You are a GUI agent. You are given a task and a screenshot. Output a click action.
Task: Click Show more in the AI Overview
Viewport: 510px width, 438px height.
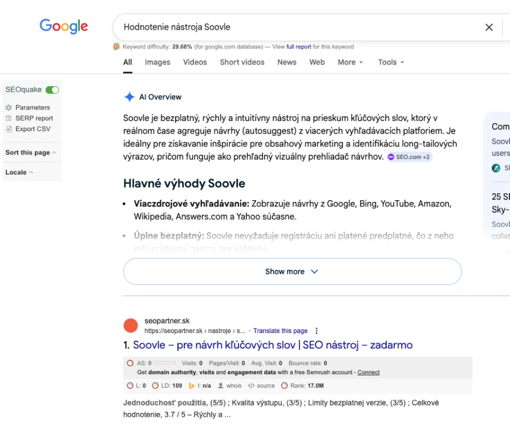(x=292, y=271)
